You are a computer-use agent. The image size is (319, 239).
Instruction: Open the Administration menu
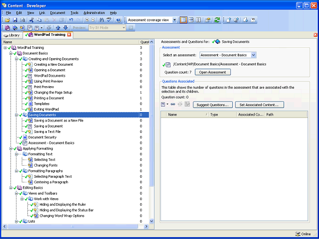click(94, 13)
